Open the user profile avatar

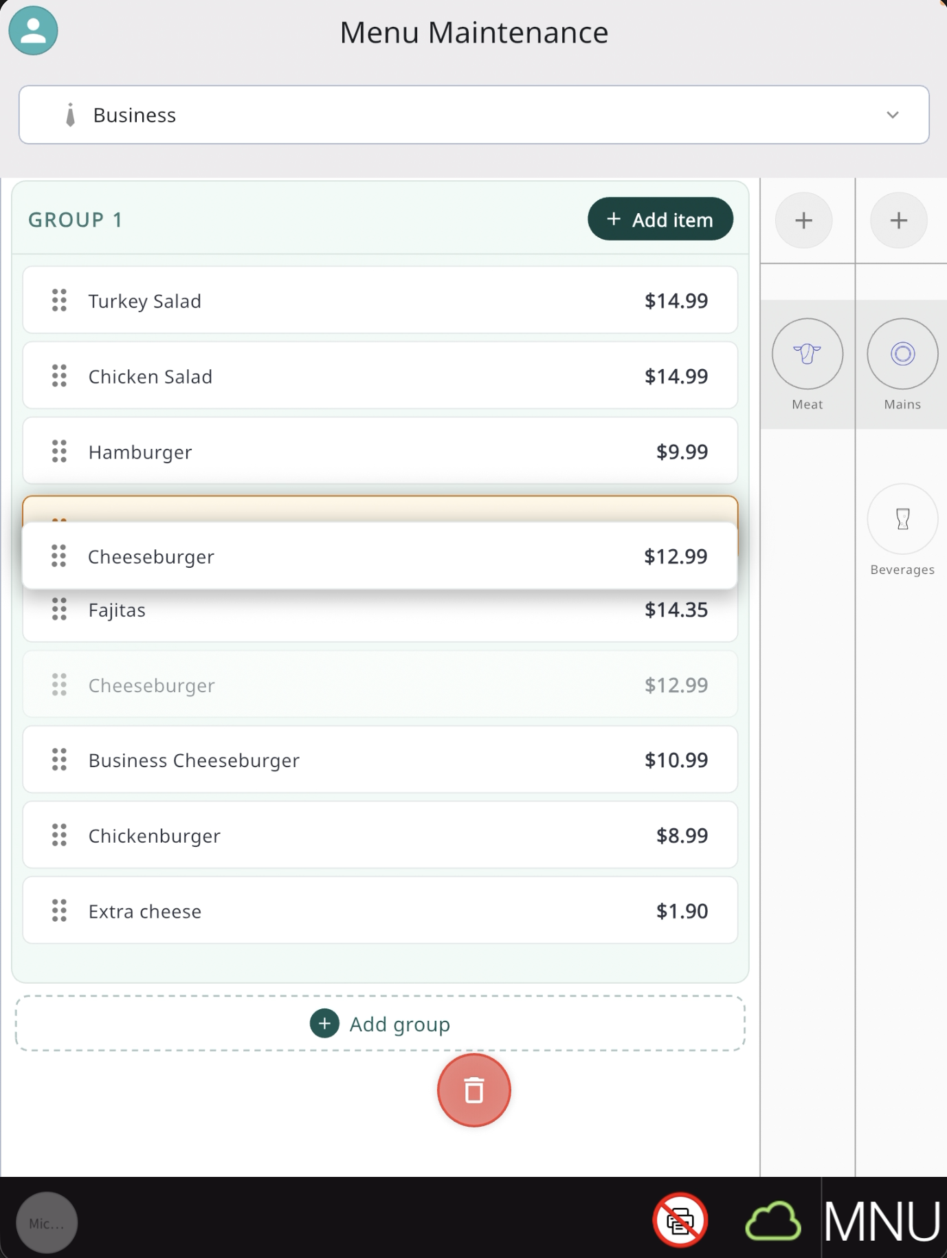coord(33,31)
